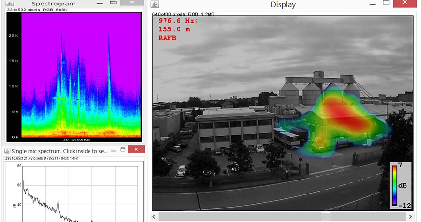Minimize the Single mic spectrum window
421x222 pixels.
coord(114,151)
